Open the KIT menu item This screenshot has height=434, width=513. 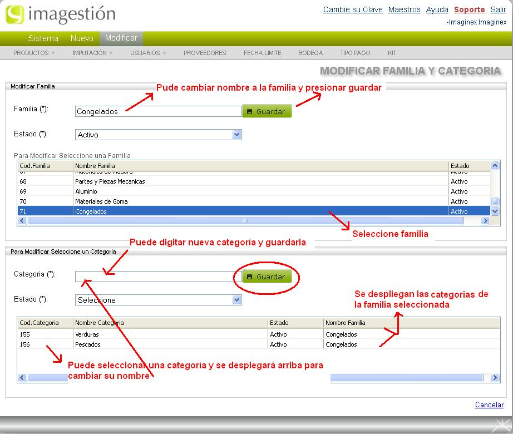392,53
